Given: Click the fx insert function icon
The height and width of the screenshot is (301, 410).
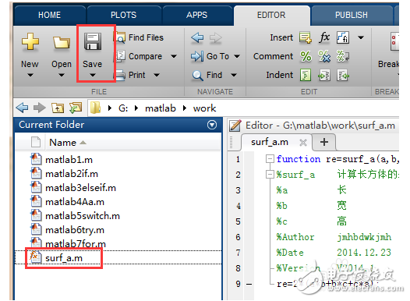Looking at the screenshot, I should pyautogui.click(x=324, y=37).
